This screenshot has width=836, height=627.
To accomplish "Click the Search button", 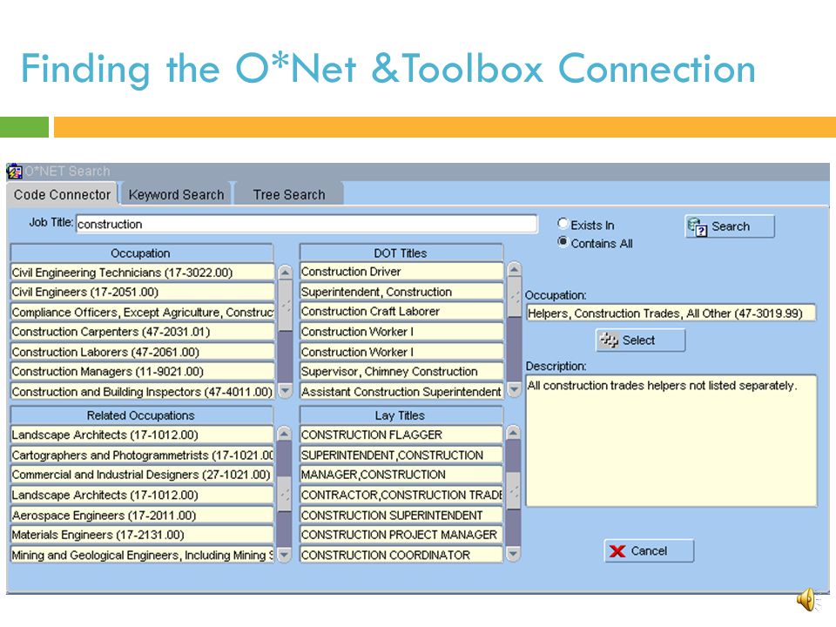I will click(730, 226).
